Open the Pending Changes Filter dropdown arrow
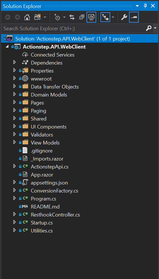This screenshot has width=159, height=279. [65, 17]
